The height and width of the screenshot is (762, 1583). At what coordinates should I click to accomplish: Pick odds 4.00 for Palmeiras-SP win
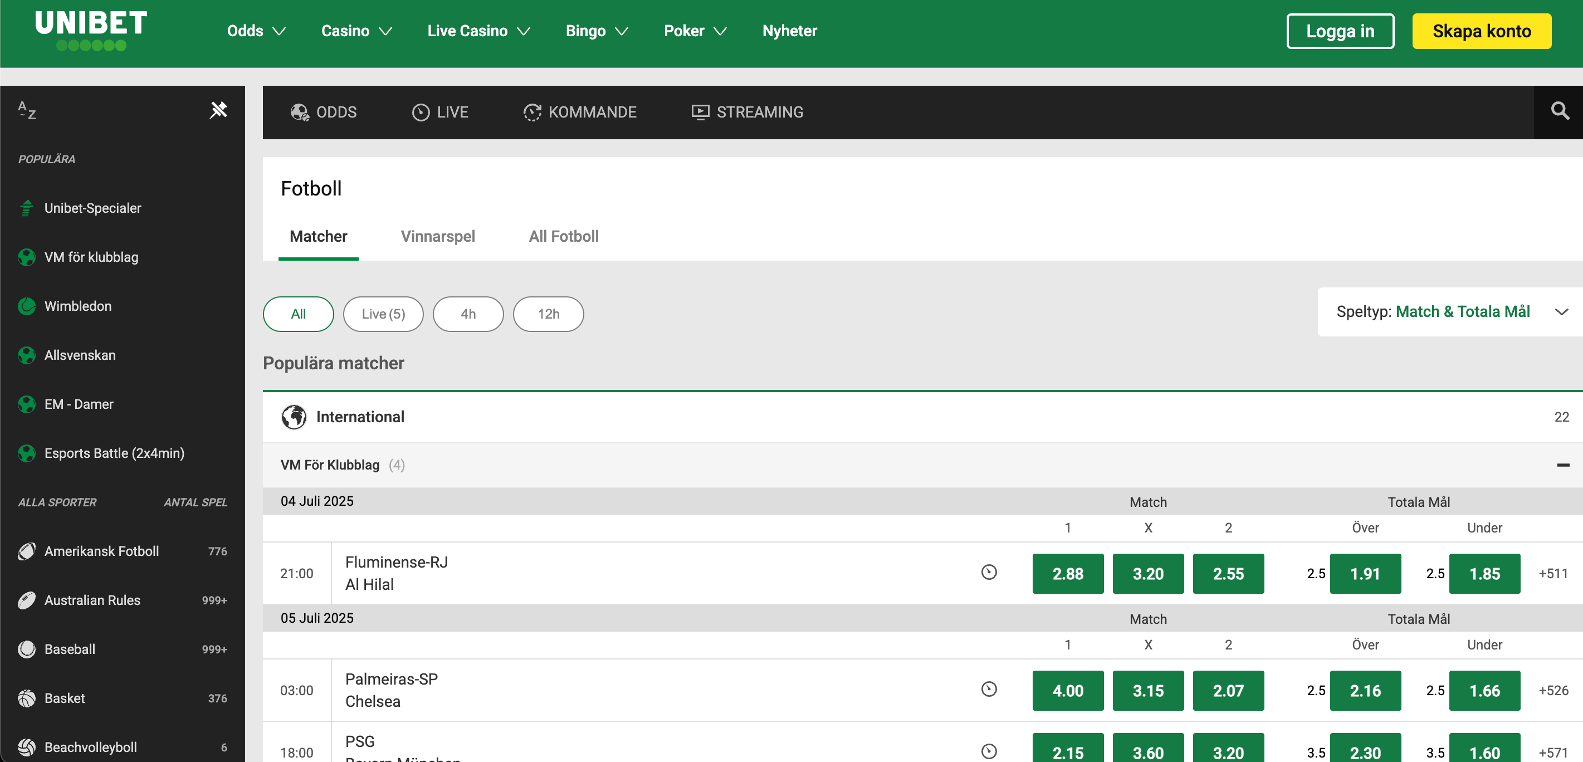tap(1067, 691)
